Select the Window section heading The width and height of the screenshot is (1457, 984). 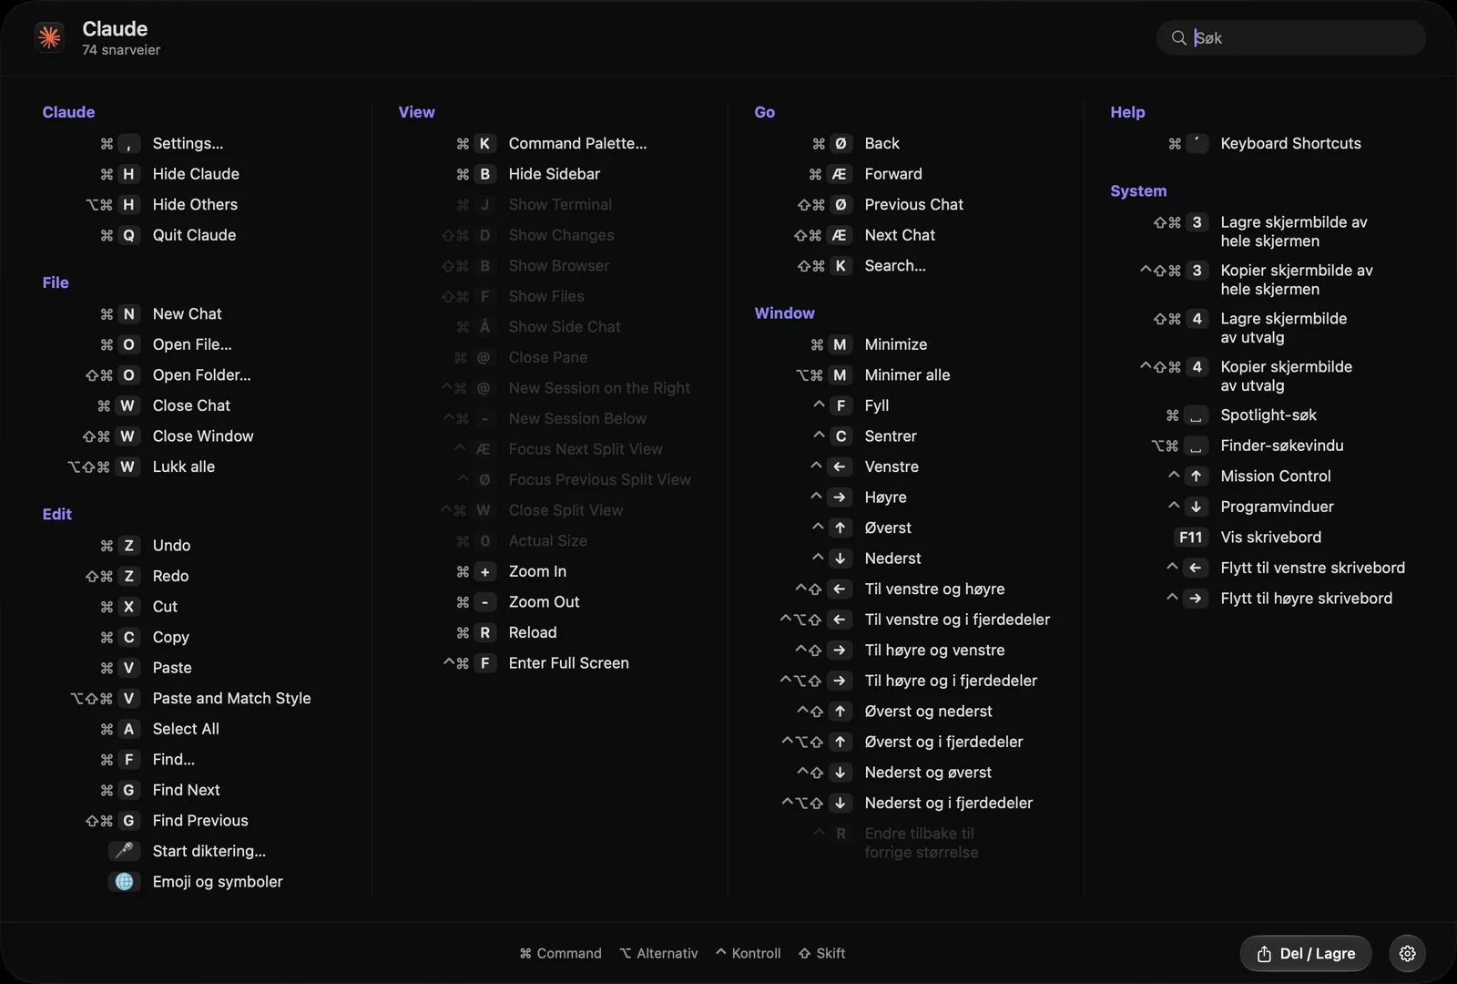(784, 313)
